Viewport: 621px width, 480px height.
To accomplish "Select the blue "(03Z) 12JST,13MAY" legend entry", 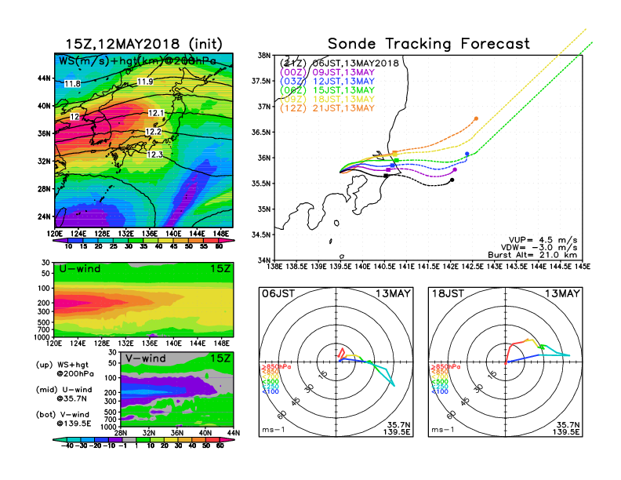I will (327, 82).
